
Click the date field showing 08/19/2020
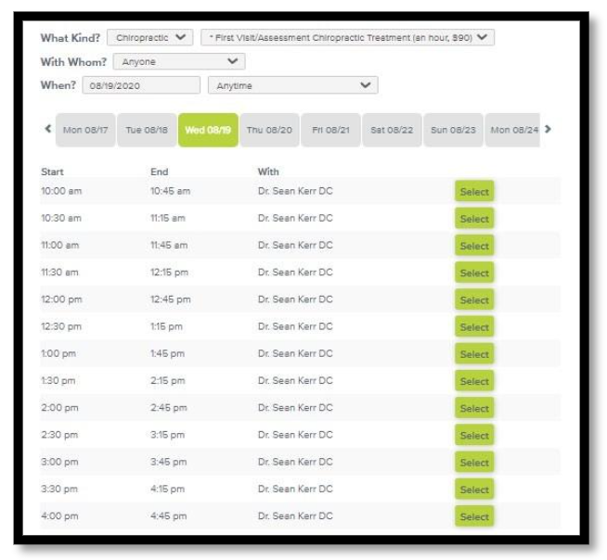coord(140,85)
